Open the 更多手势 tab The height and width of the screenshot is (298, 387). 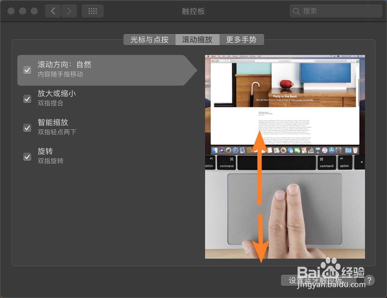[x=242, y=39]
